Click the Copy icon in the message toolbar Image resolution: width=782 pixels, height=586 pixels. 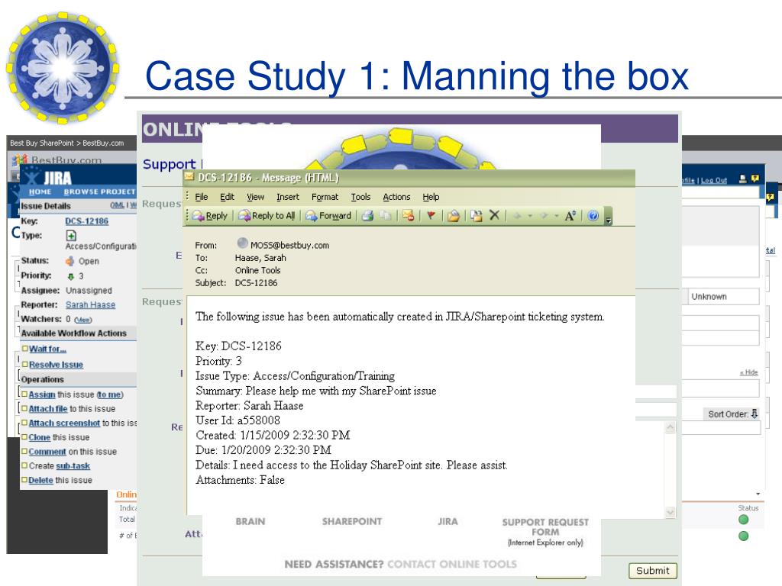pyautogui.click(x=385, y=216)
